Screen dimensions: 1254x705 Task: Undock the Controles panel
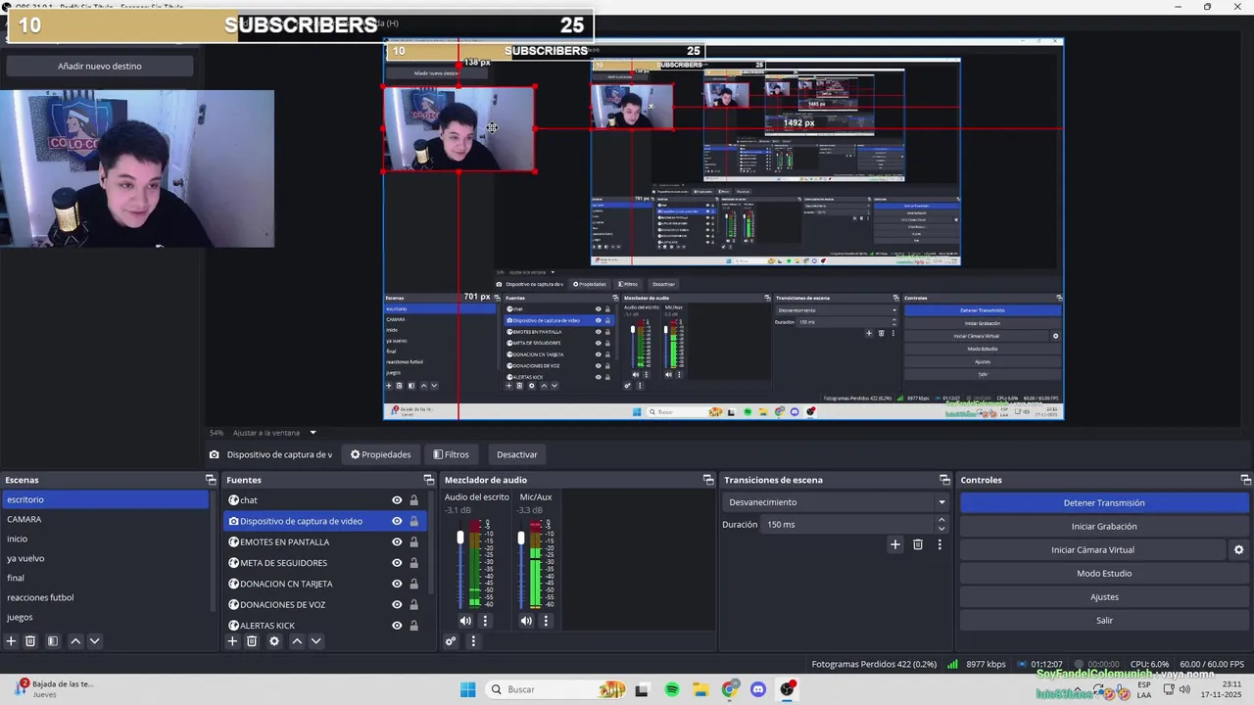click(1246, 480)
